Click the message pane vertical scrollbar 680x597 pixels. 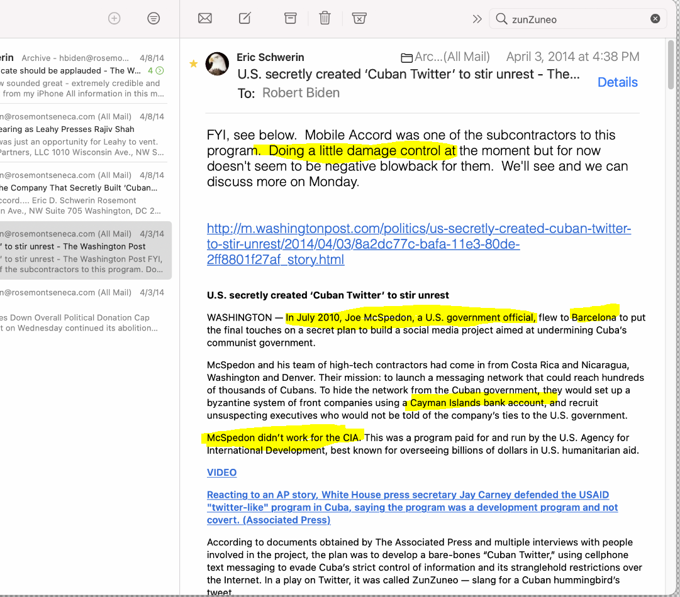[671, 65]
